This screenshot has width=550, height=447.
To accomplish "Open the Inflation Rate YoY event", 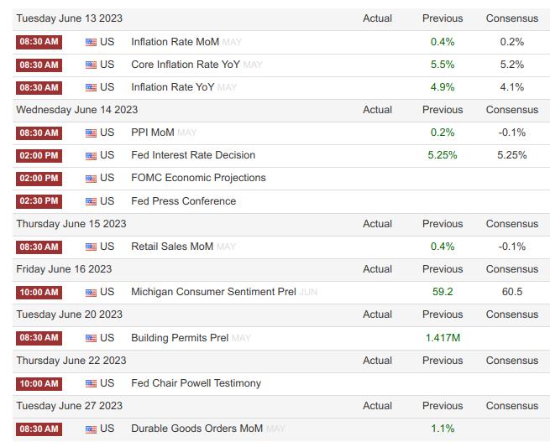I will pos(173,87).
